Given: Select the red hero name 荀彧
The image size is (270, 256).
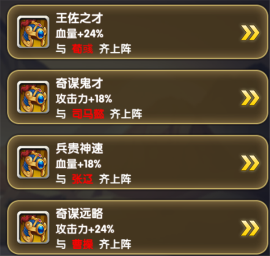Looking at the screenshot, I should 82,49.
